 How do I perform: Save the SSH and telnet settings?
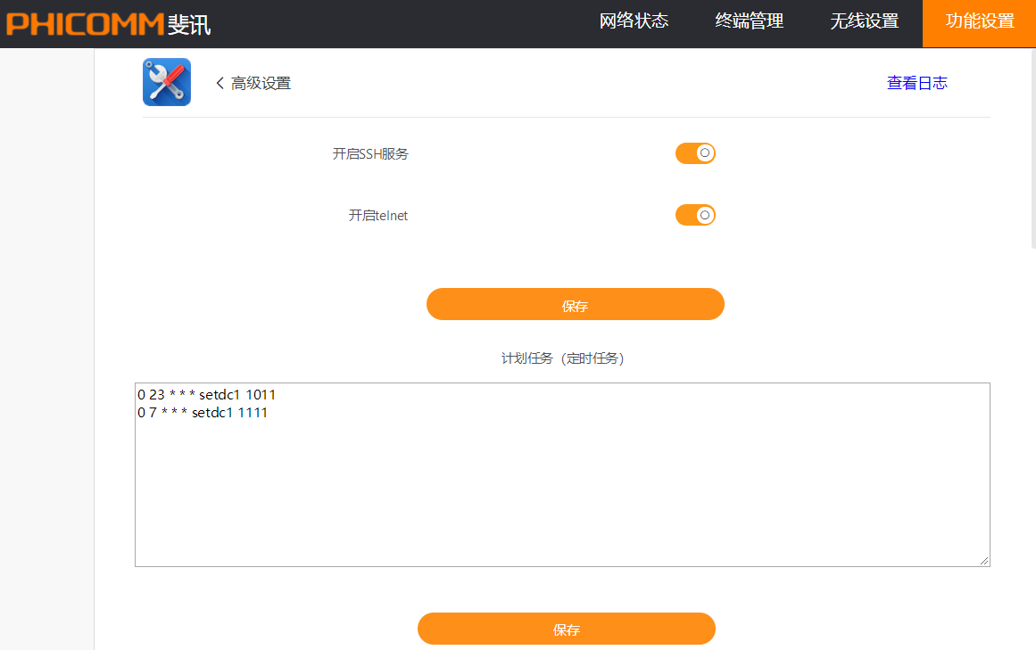click(x=575, y=305)
